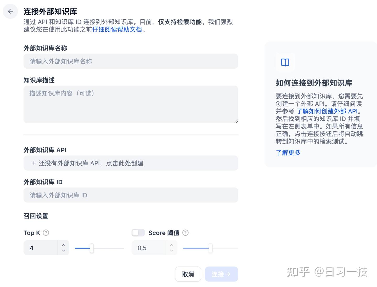
Task: Click the 外部知识库名称 input field
Action: pyautogui.click(x=131, y=61)
